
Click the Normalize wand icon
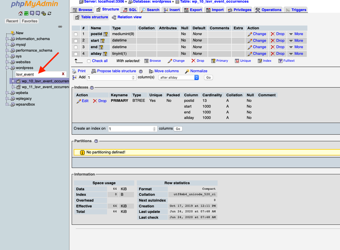click(x=187, y=71)
